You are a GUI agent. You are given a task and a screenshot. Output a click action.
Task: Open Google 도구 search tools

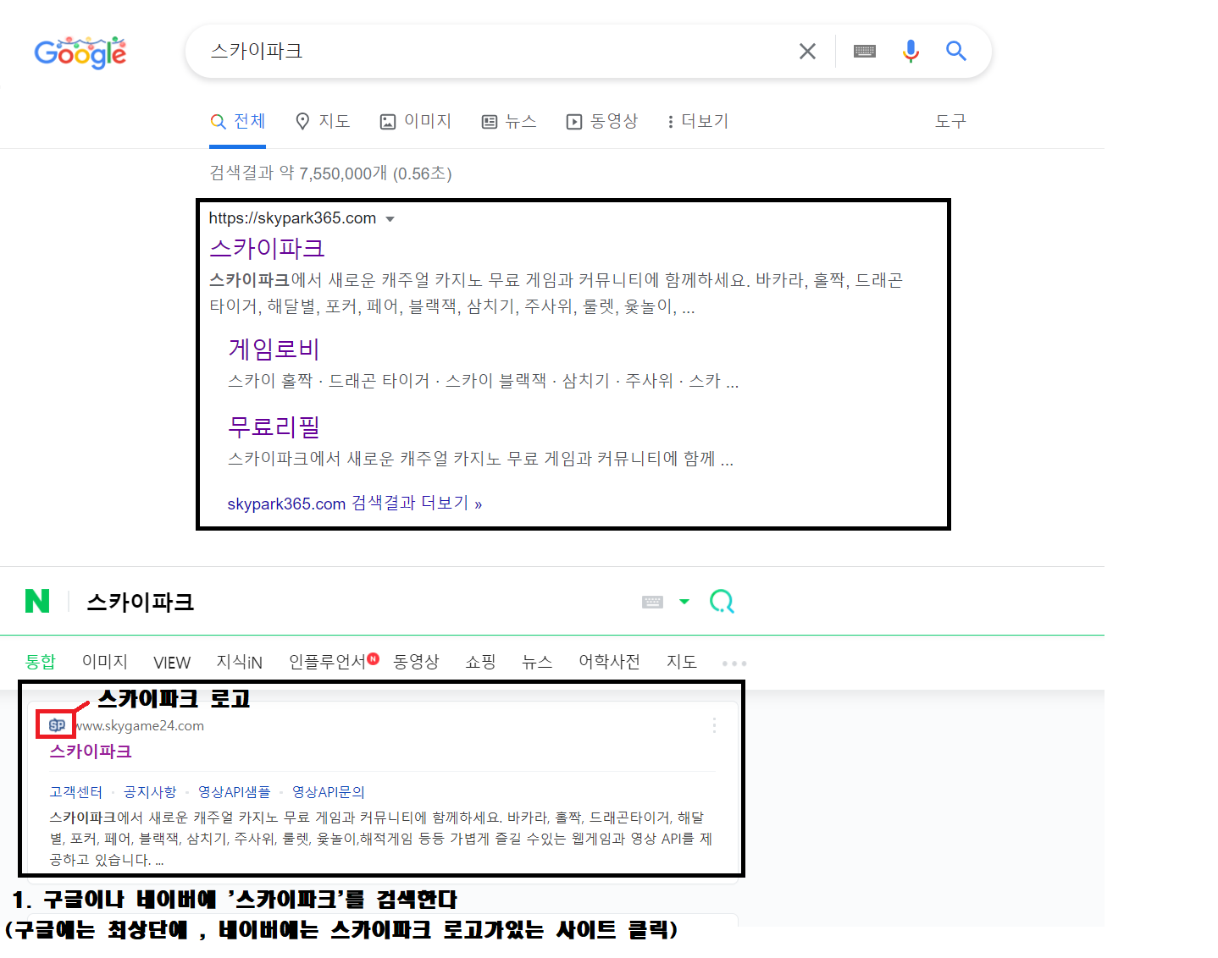click(950, 121)
